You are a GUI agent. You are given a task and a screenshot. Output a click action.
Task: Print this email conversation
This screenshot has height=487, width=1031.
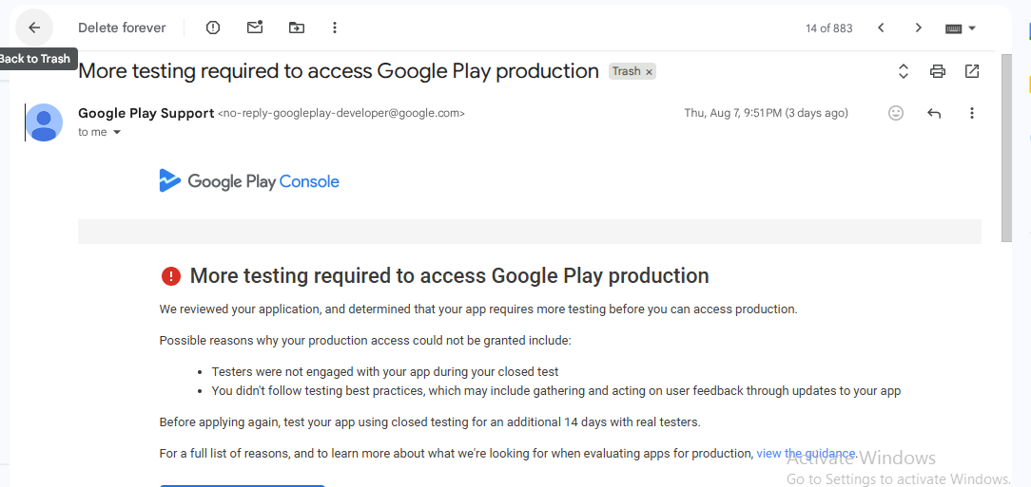click(x=938, y=71)
